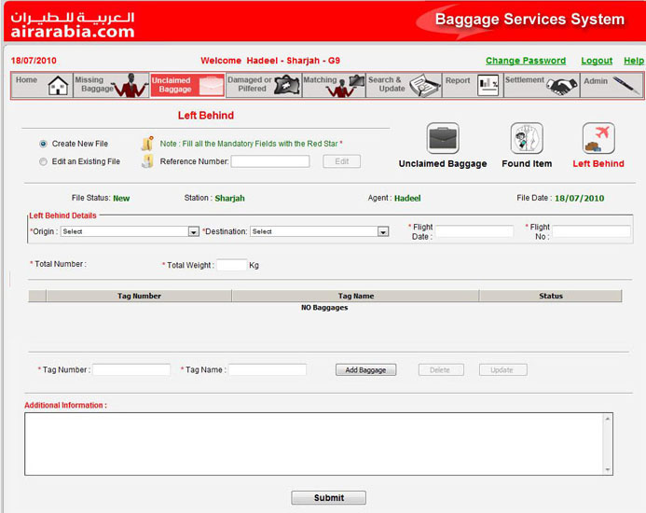Click the Search & Update notepad icon
The width and height of the screenshot is (646, 513).
pos(425,86)
